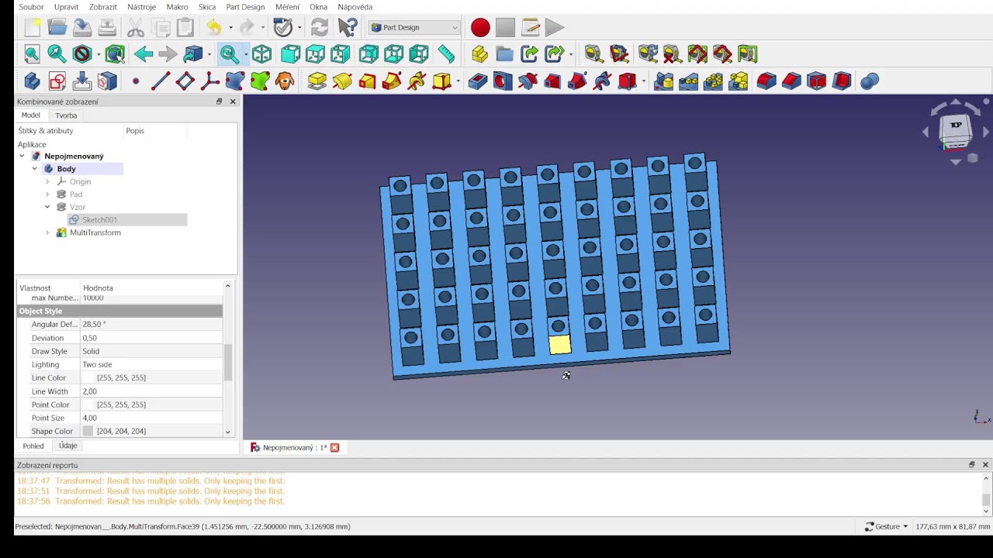Click the Create Sketch icon
The image size is (993, 558).
coord(57,81)
